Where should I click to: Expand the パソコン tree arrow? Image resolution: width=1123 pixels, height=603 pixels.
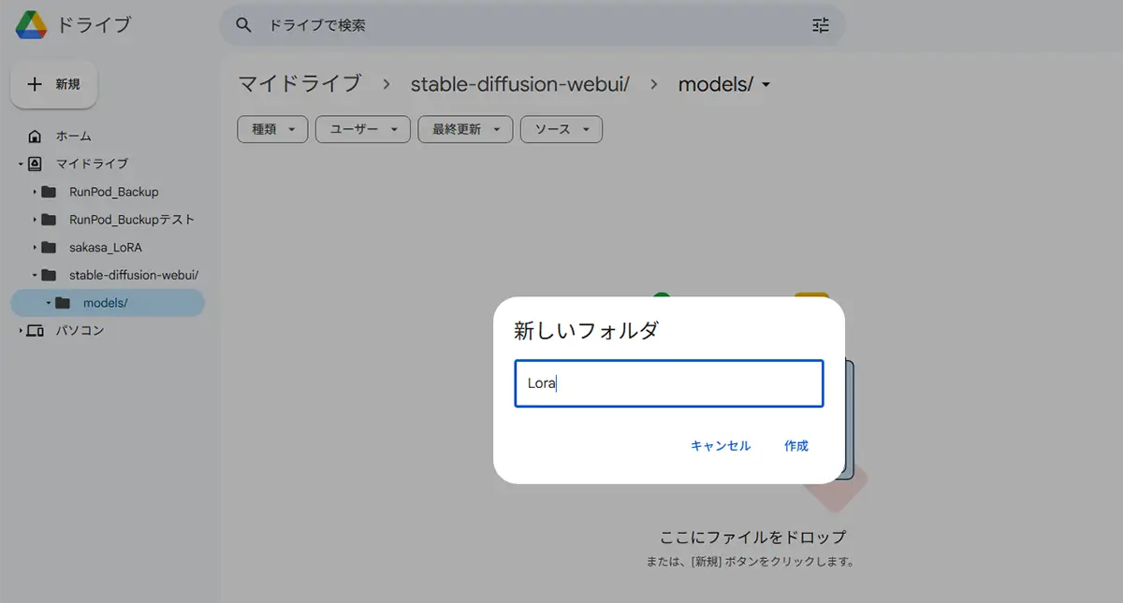pyautogui.click(x=21, y=331)
